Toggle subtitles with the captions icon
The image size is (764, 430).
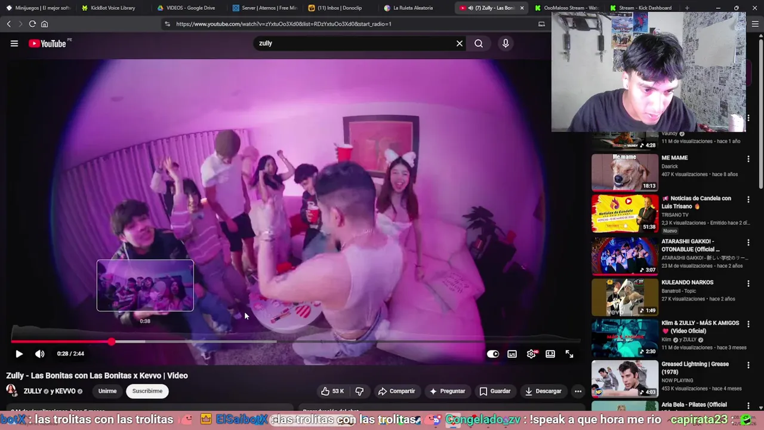512,354
